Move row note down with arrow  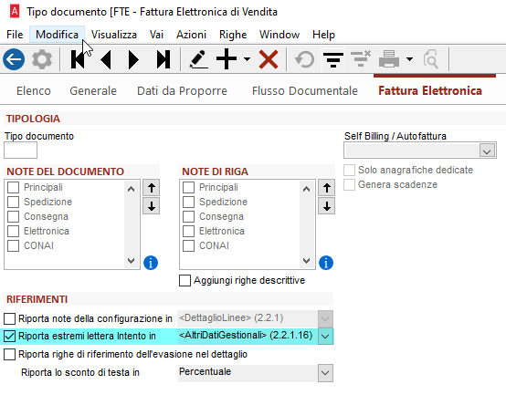(327, 206)
